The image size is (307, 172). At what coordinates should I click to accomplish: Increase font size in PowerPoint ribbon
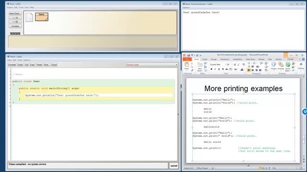(x=235, y=64)
